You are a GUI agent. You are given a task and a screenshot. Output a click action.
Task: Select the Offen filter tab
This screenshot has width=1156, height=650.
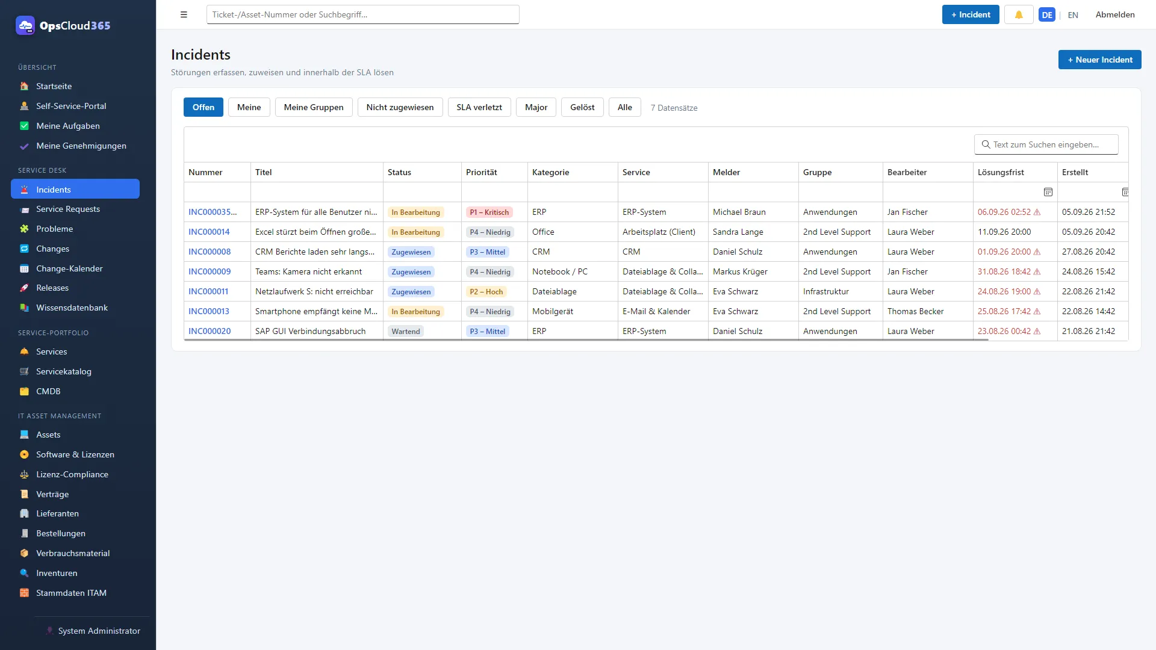[x=204, y=107]
